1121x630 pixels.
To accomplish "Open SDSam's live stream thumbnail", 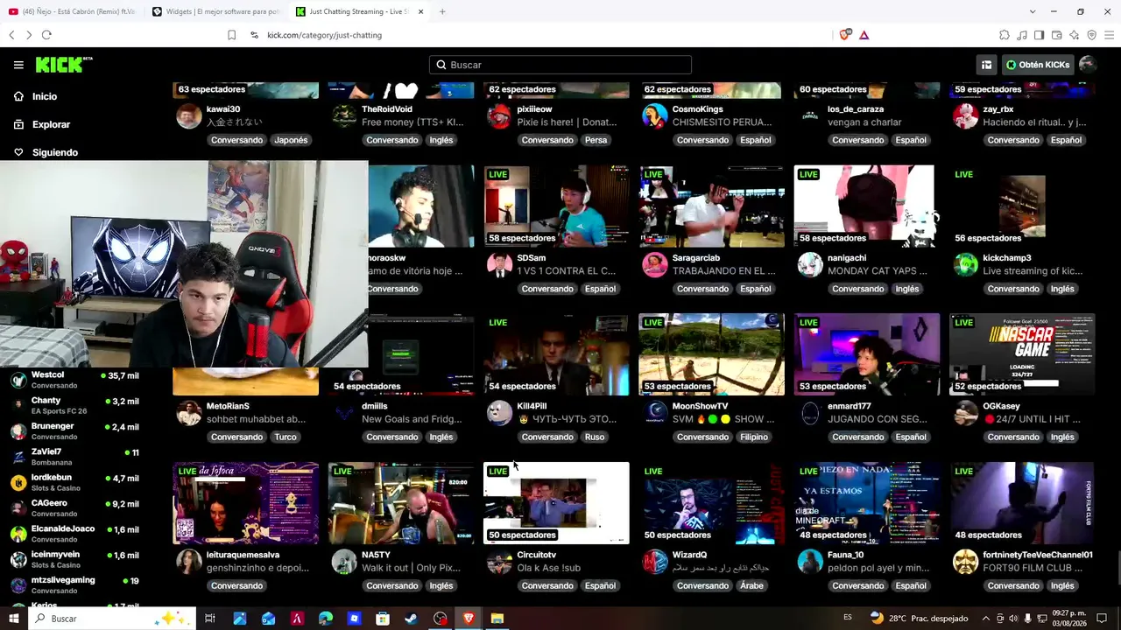I will pyautogui.click(x=556, y=206).
